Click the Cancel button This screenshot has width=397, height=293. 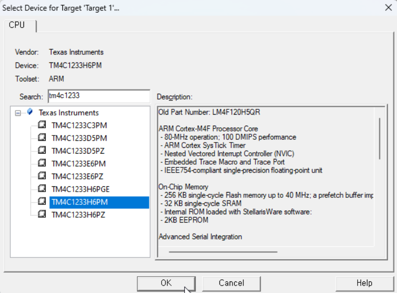click(x=231, y=283)
